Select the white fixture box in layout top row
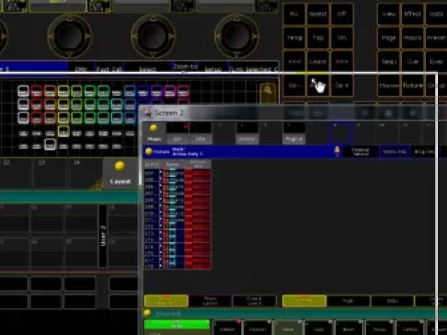The image size is (447, 335). 23,91
